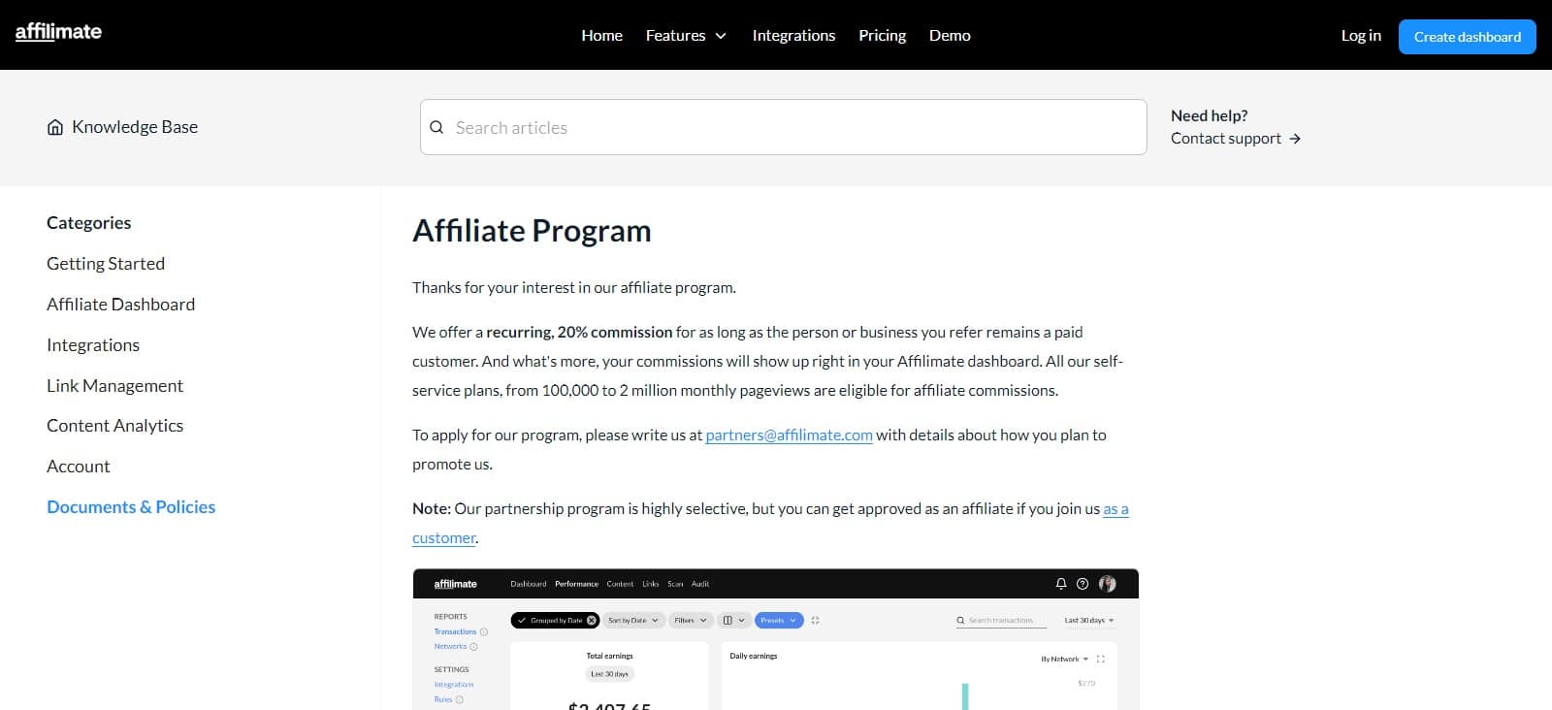Open the blue Presets dropdown
The height and width of the screenshot is (710, 1552).
(779, 620)
